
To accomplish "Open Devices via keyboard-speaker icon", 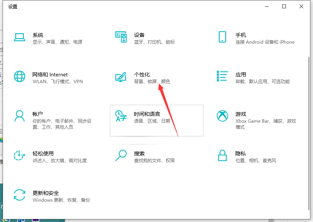I will (121, 37).
